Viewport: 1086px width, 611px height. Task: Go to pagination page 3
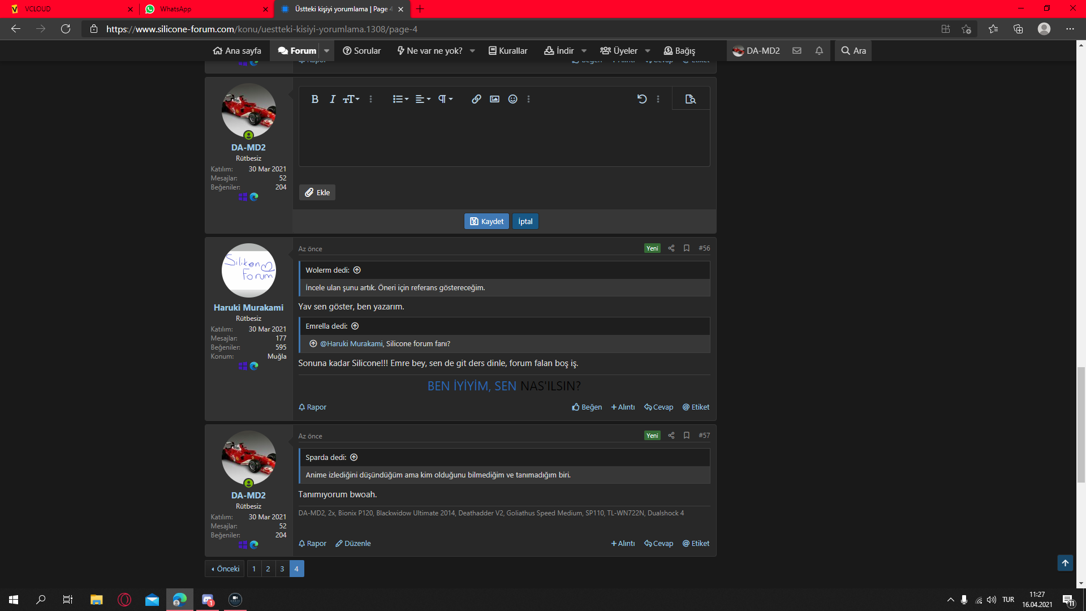(282, 569)
